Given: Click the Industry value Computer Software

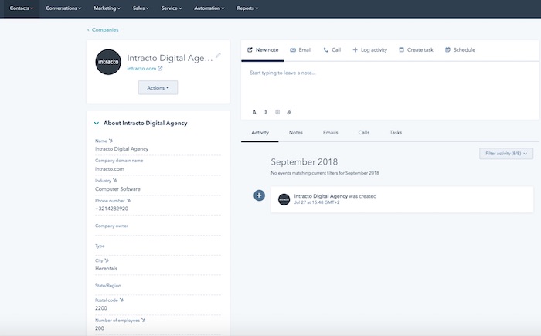Looking at the screenshot, I should coord(117,189).
